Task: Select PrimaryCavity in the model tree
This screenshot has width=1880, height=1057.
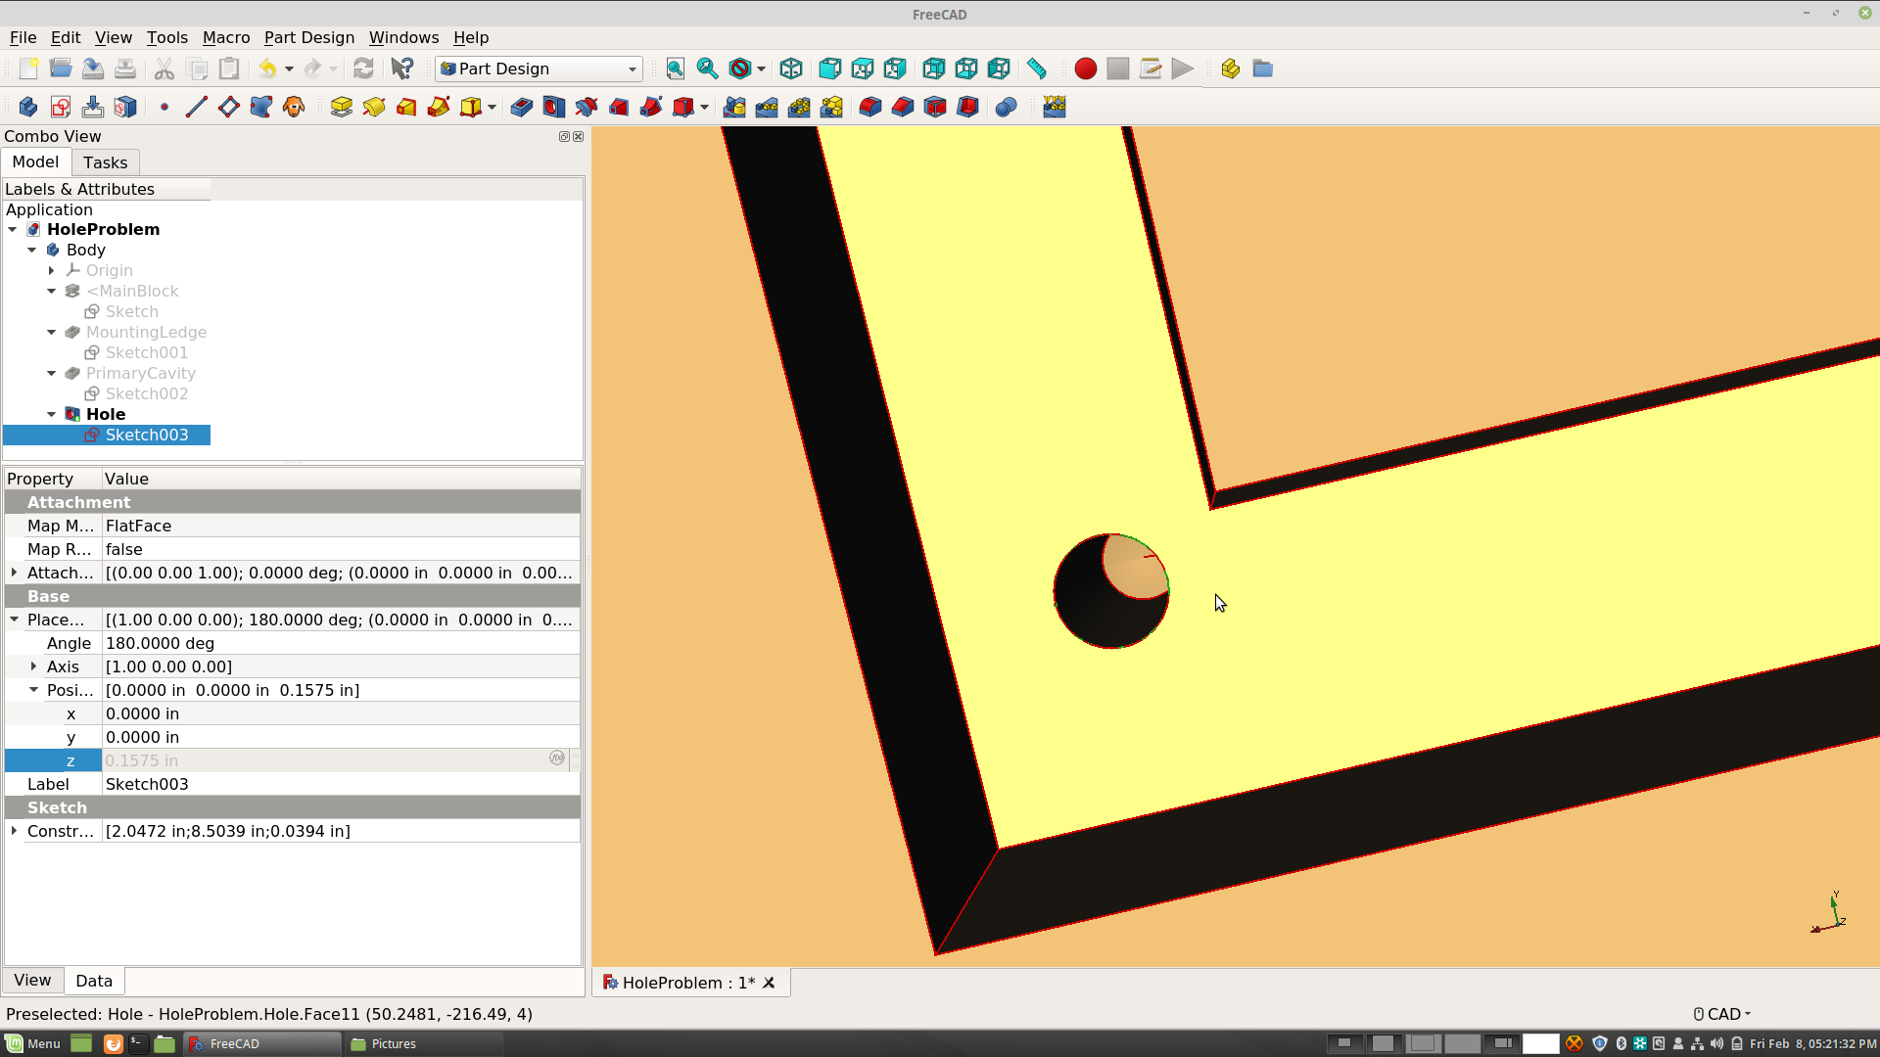Action: click(x=140, y=373)
